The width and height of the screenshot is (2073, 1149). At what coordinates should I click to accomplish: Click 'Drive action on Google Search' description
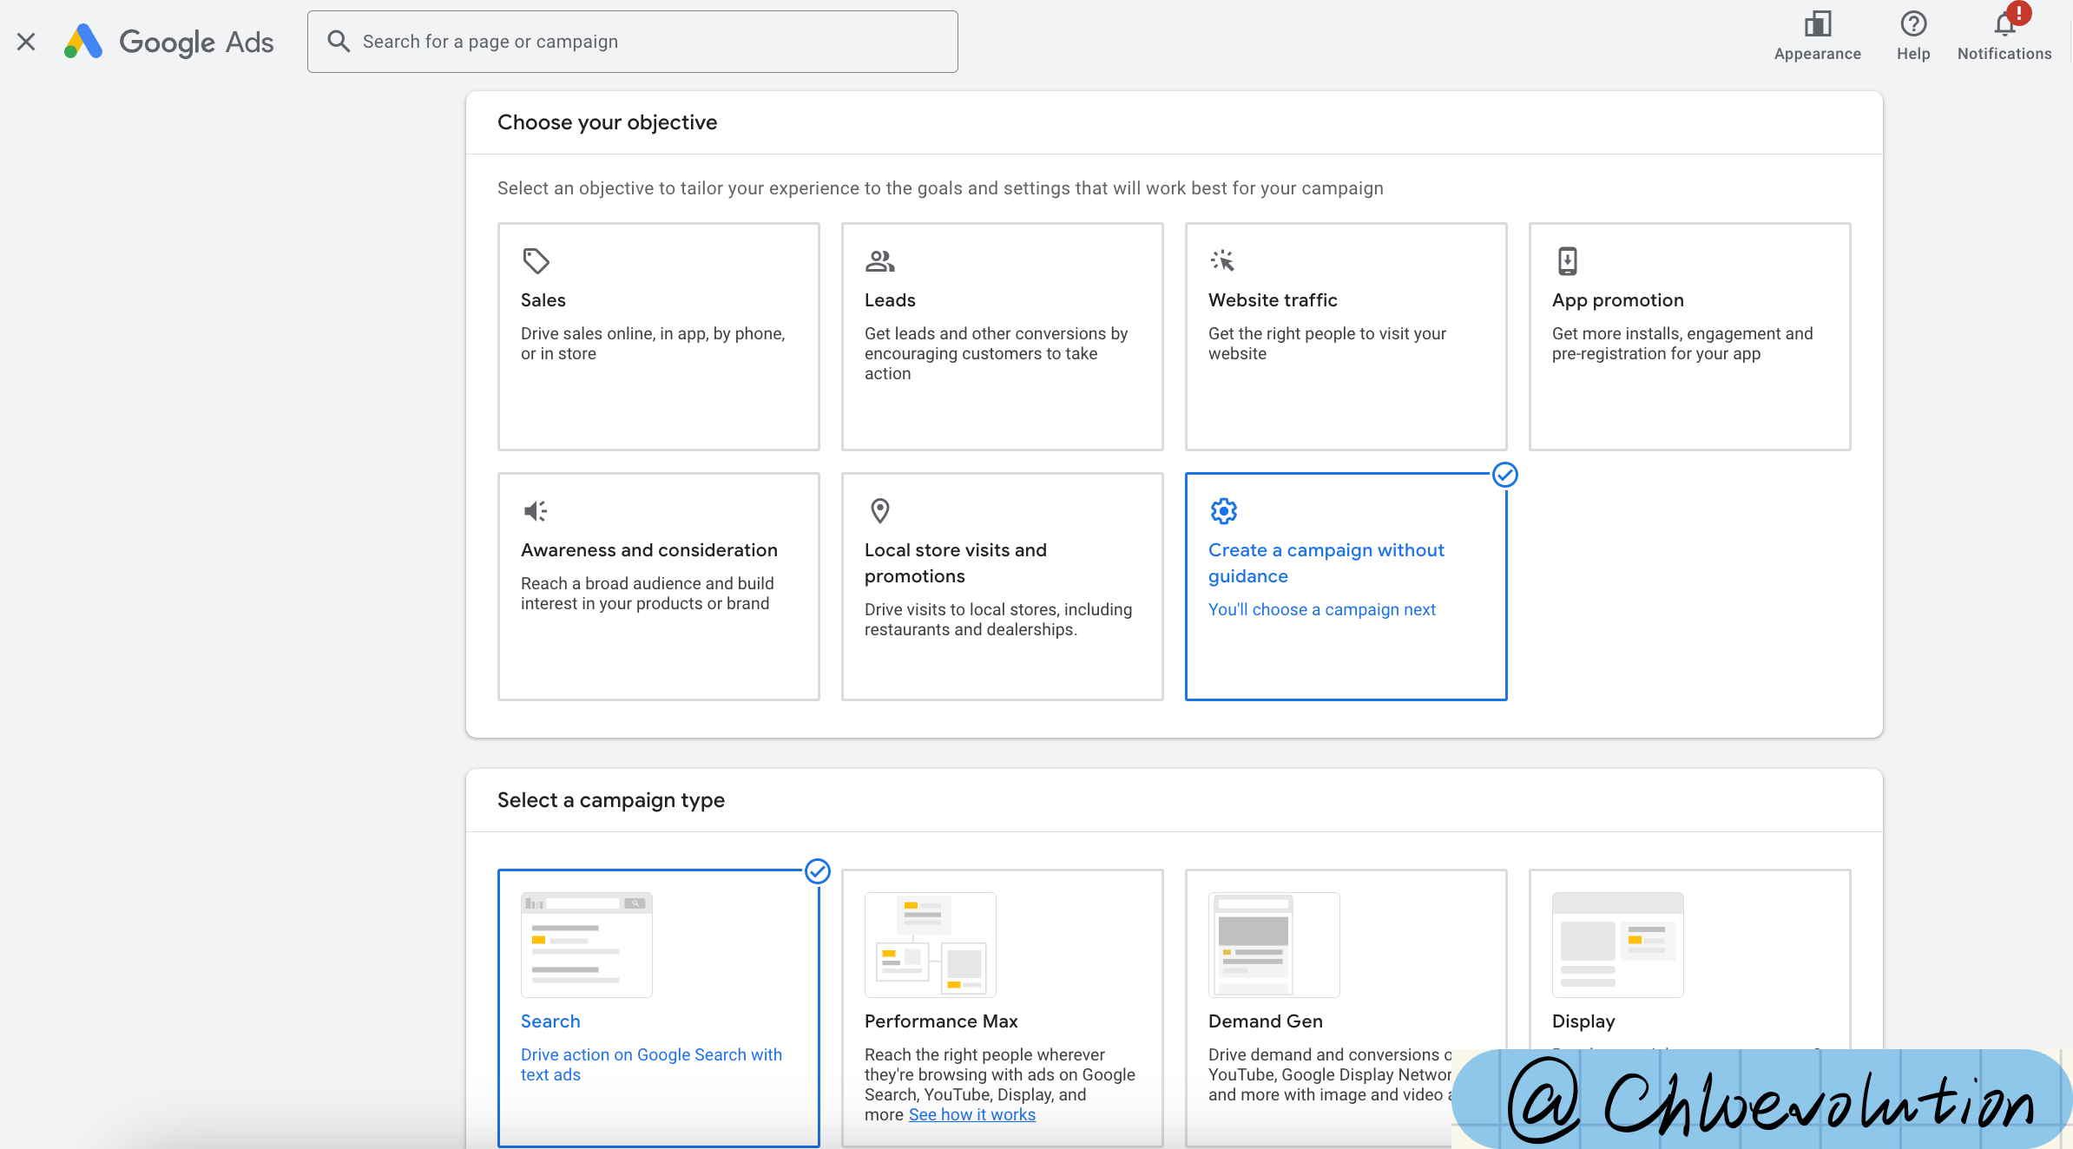coord(651,1064)
